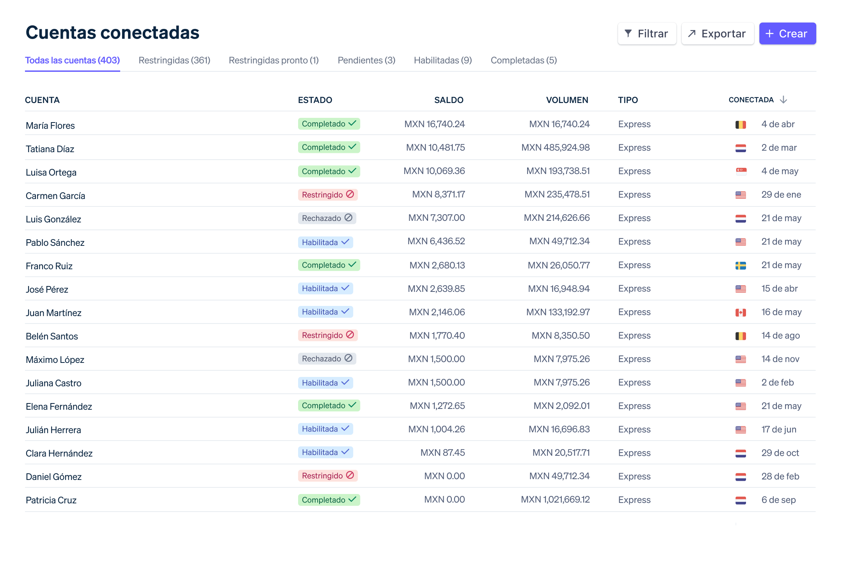Click the Canada flag in Juan Martínez row
The height and width of the screenshot is (565, 842).
tap(741, 312)
